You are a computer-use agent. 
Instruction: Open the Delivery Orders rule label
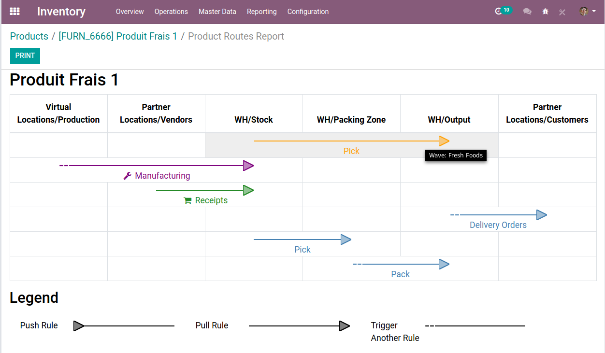click(498, 225)
